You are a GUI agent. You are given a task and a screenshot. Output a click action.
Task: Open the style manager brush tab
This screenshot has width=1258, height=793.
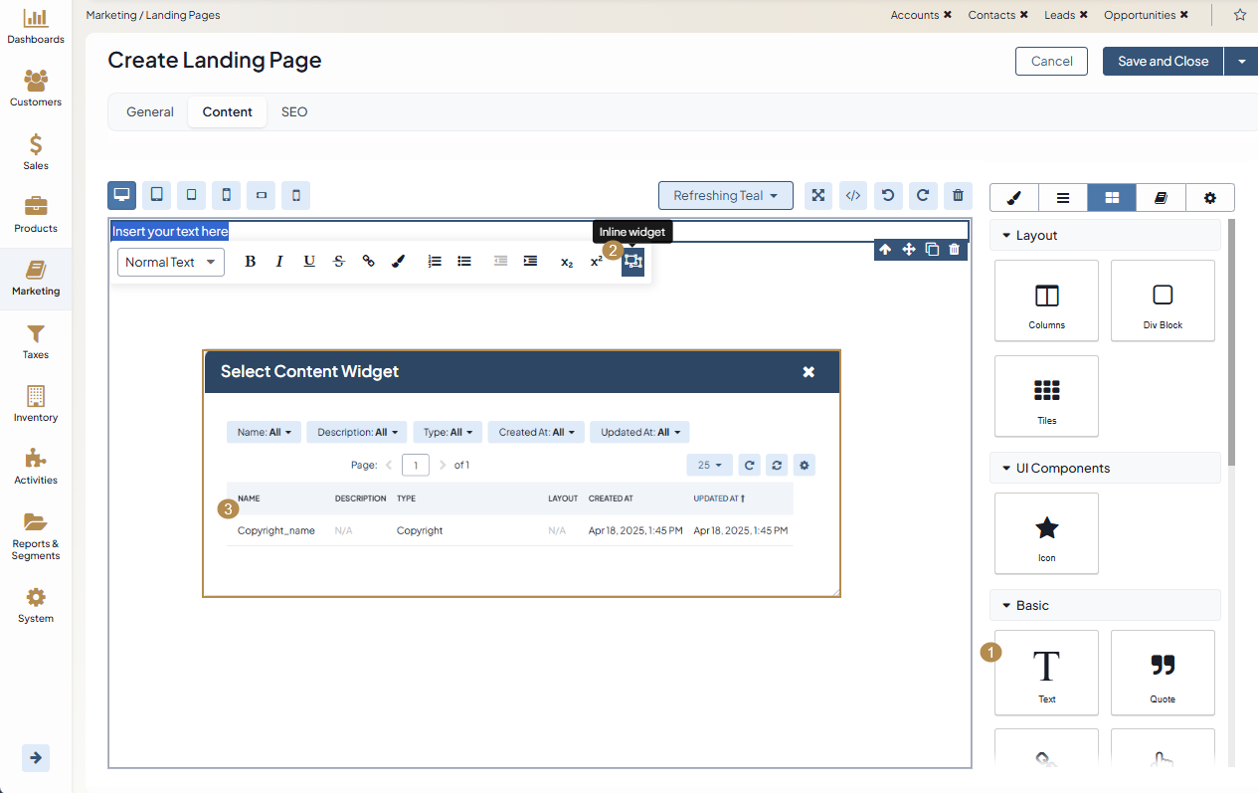[x=1013, y=198]
